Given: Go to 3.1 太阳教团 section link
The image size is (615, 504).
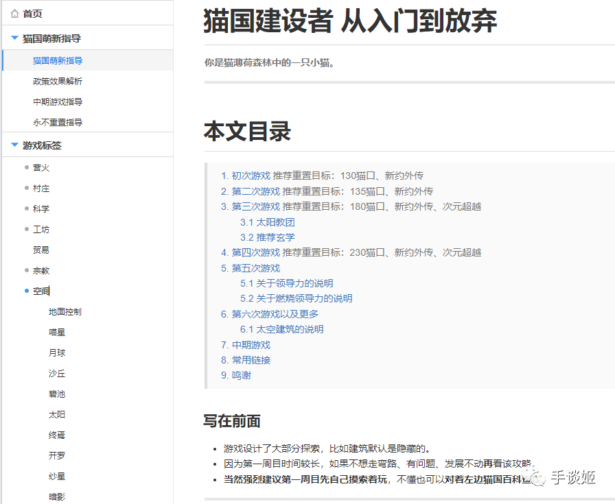Looking at the screenshot, I should [x=268, y=222].
